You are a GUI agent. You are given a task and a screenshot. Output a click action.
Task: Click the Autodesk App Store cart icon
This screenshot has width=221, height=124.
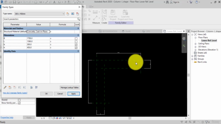191,2
